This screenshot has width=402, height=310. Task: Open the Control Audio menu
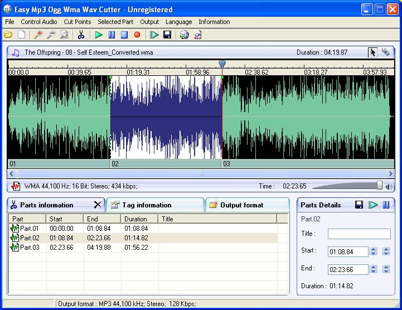[x=39, y=22]
